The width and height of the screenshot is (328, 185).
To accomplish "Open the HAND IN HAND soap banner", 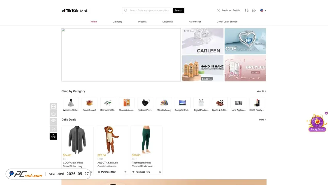I will (x=203, y=68).
